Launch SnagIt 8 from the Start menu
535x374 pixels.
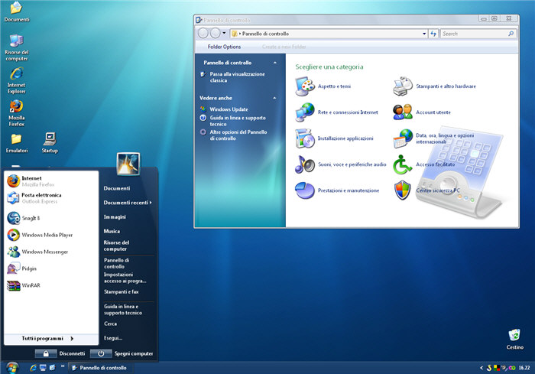(x=51, y=218)
